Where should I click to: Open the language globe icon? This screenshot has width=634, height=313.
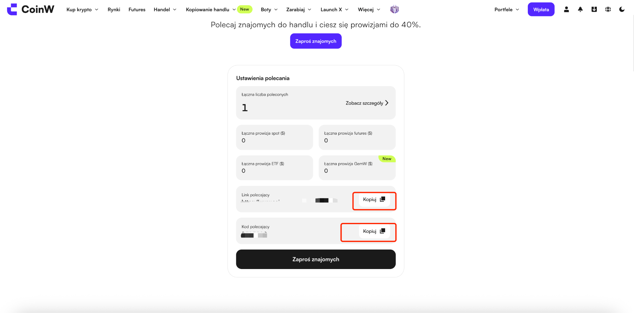coord(608,9)
